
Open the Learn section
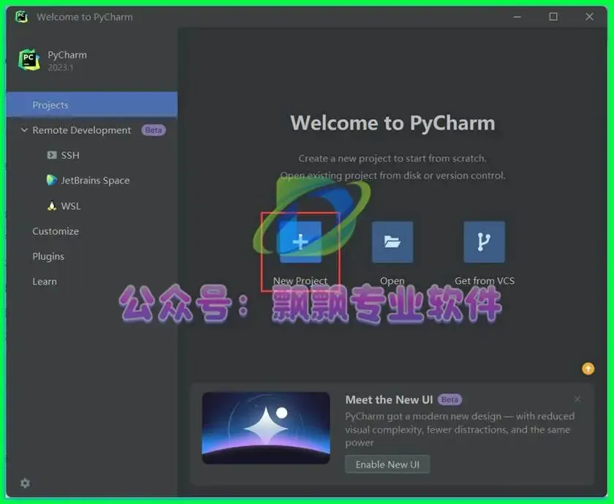point(45,282)
